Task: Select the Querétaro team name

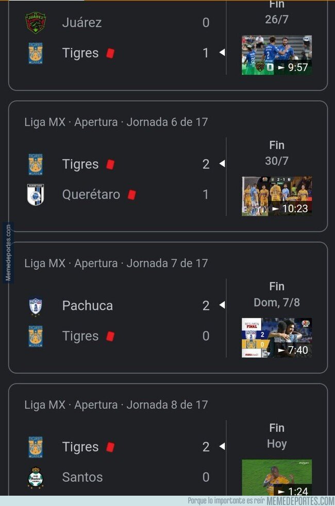Action: tap(91, 195)
